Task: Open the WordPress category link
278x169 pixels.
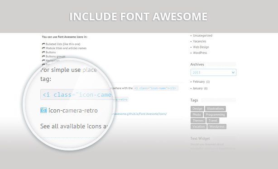Action: (x=200, y=53)
